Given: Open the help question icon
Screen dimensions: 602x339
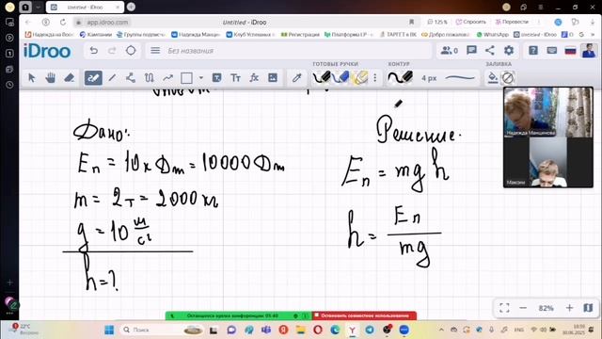Looking at the screenshot, I should (533, 50).
